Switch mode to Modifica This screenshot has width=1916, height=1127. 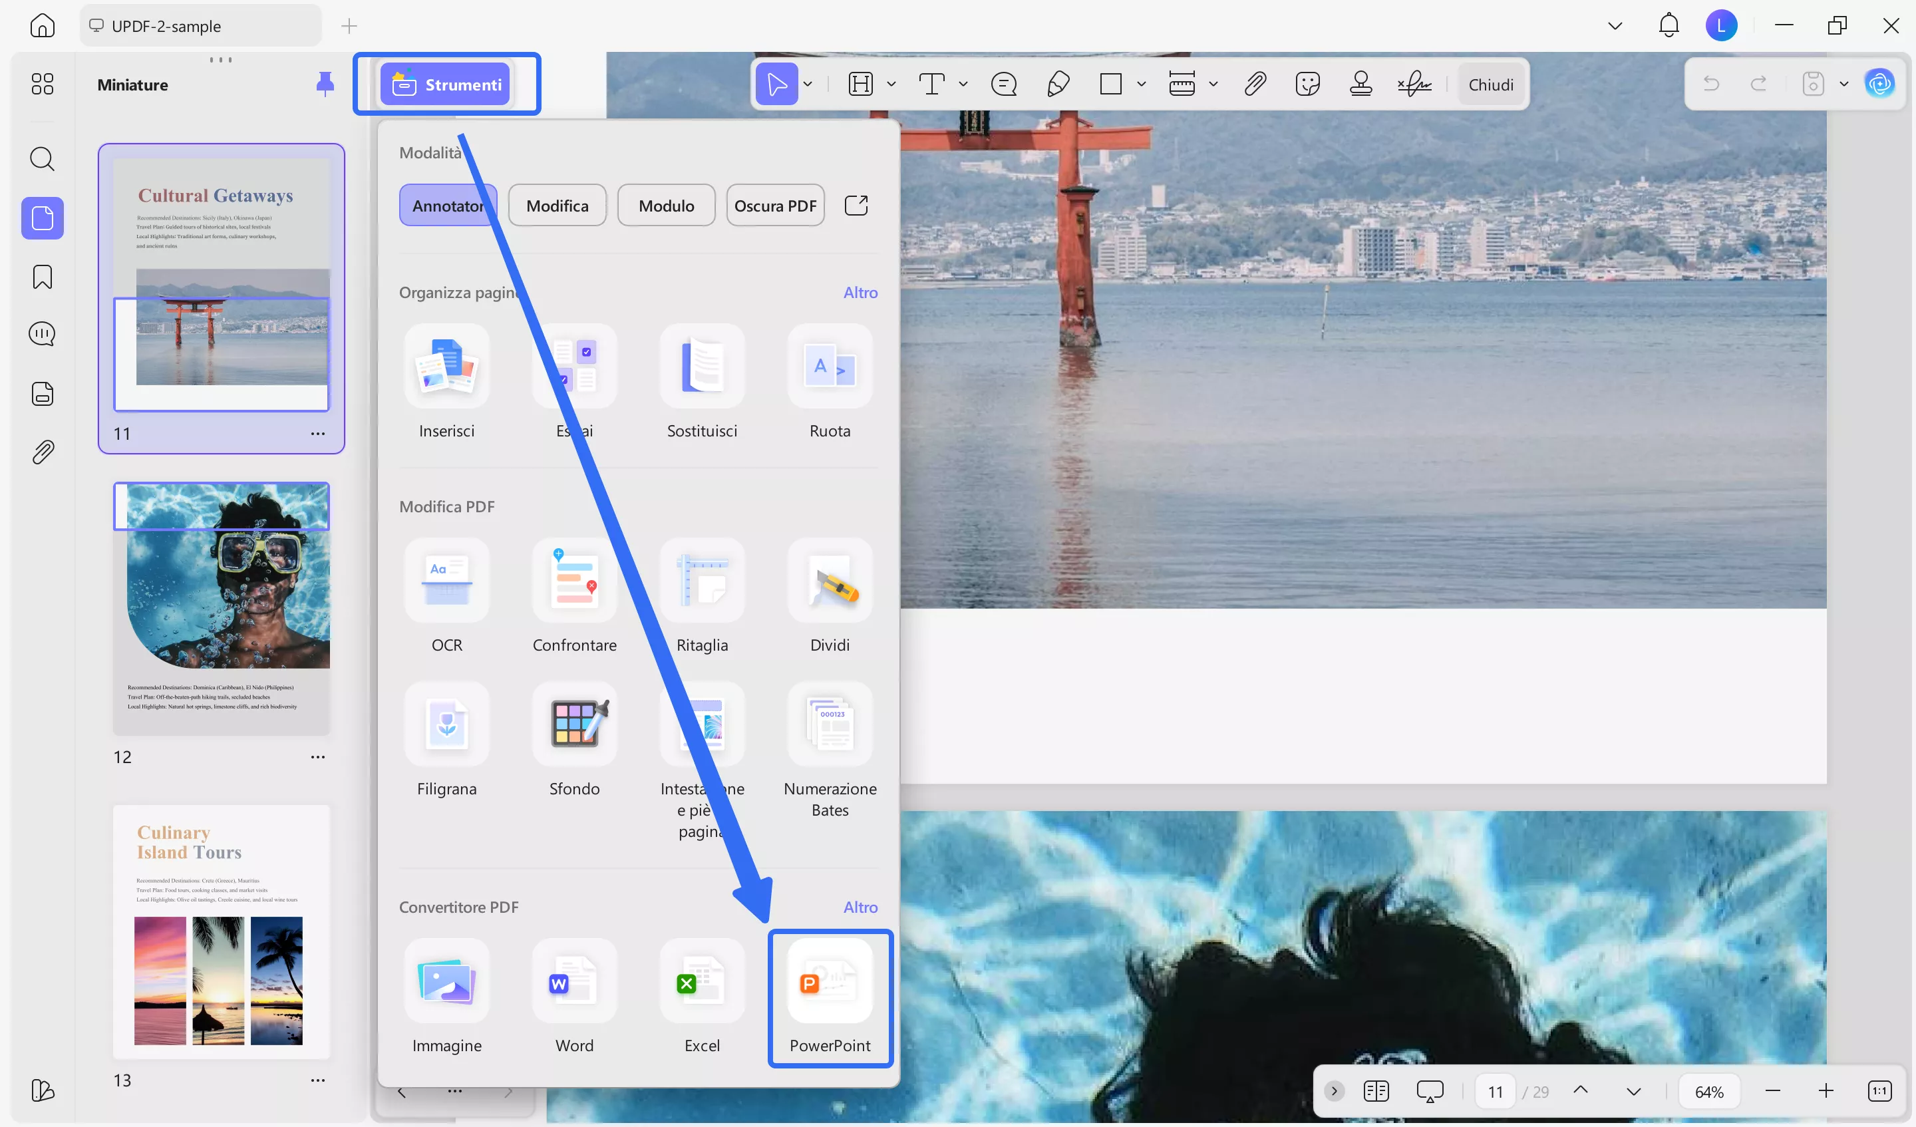(557, 204)
